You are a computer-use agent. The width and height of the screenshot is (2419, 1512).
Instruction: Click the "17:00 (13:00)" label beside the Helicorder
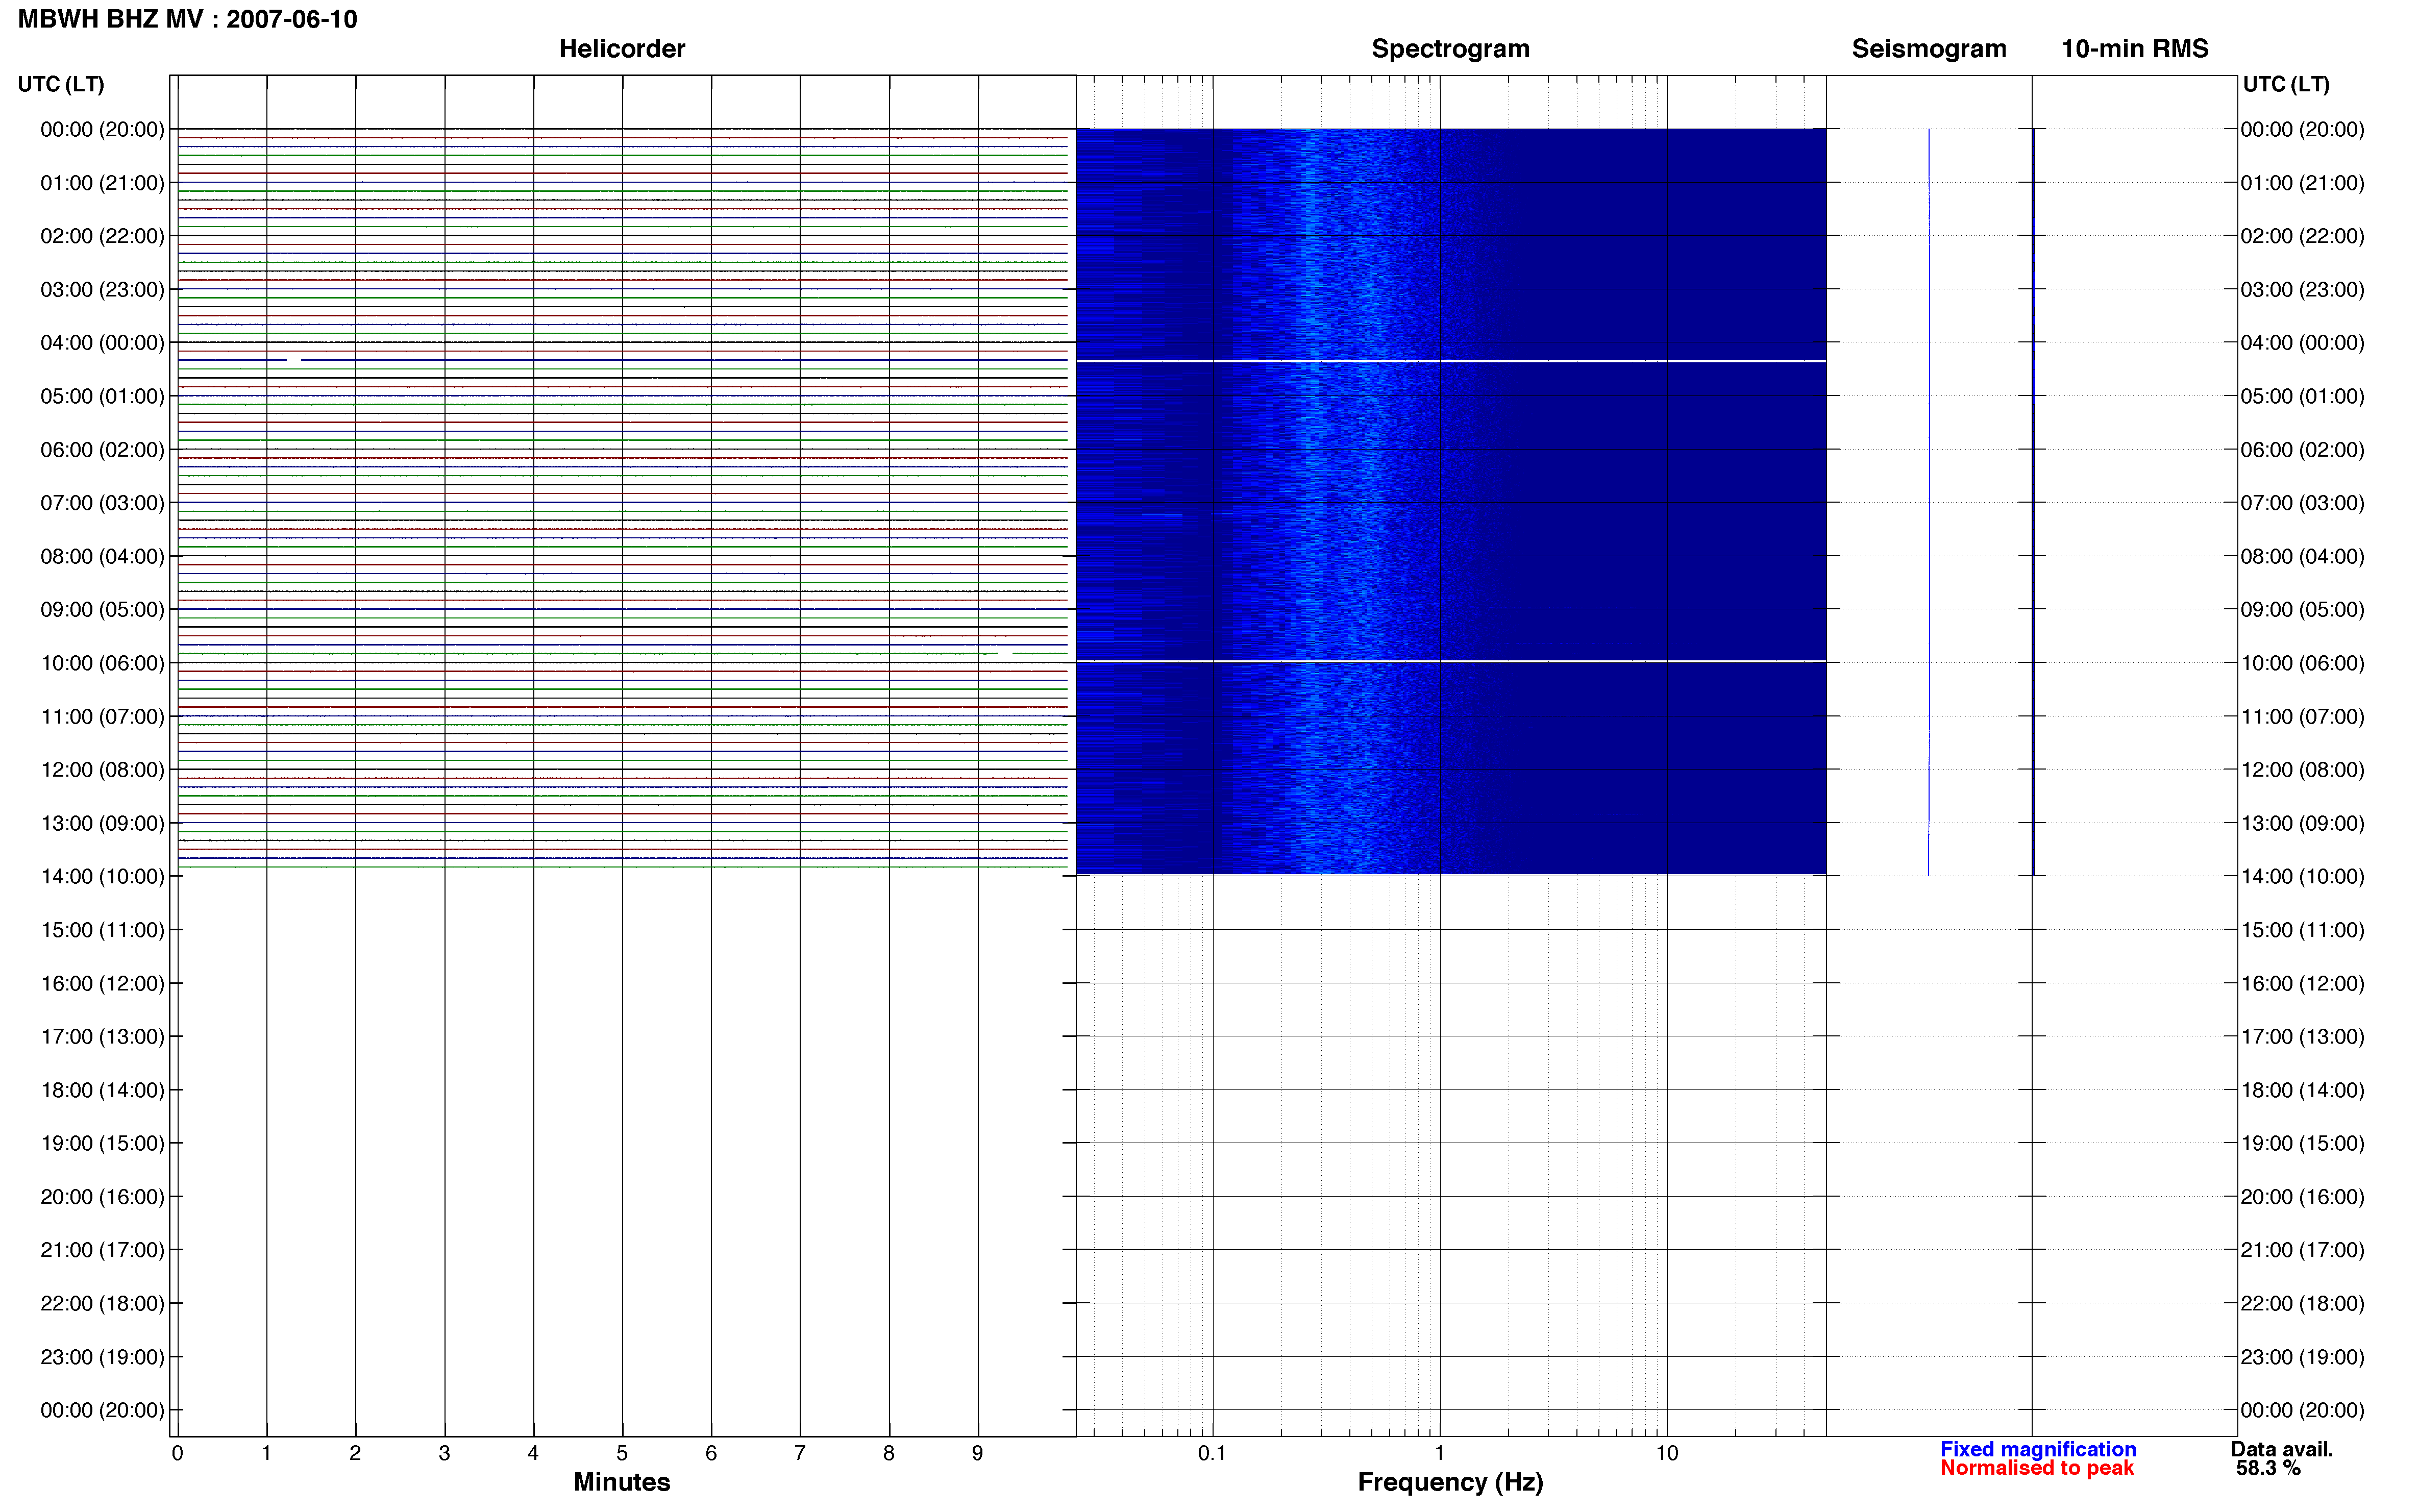(102, 1037)
